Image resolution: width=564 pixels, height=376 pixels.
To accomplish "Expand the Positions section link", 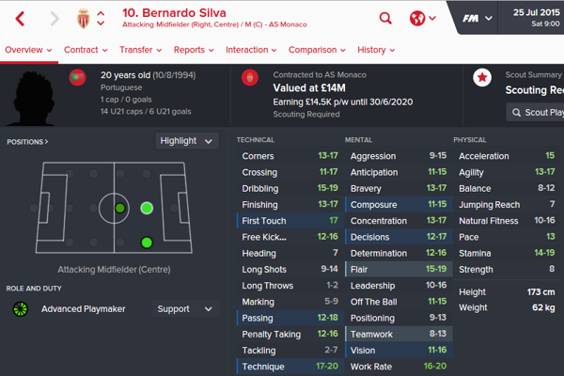I will click(27, 142).
